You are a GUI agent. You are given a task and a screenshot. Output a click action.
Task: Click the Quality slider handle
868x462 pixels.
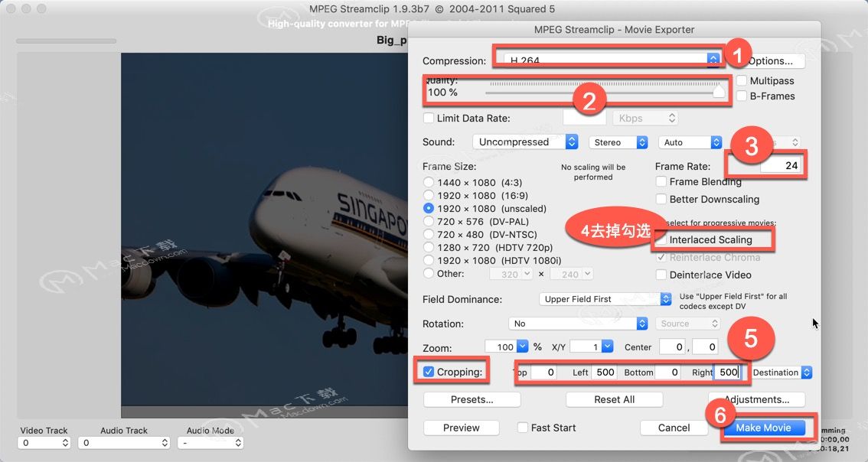[x=719, y=91]
